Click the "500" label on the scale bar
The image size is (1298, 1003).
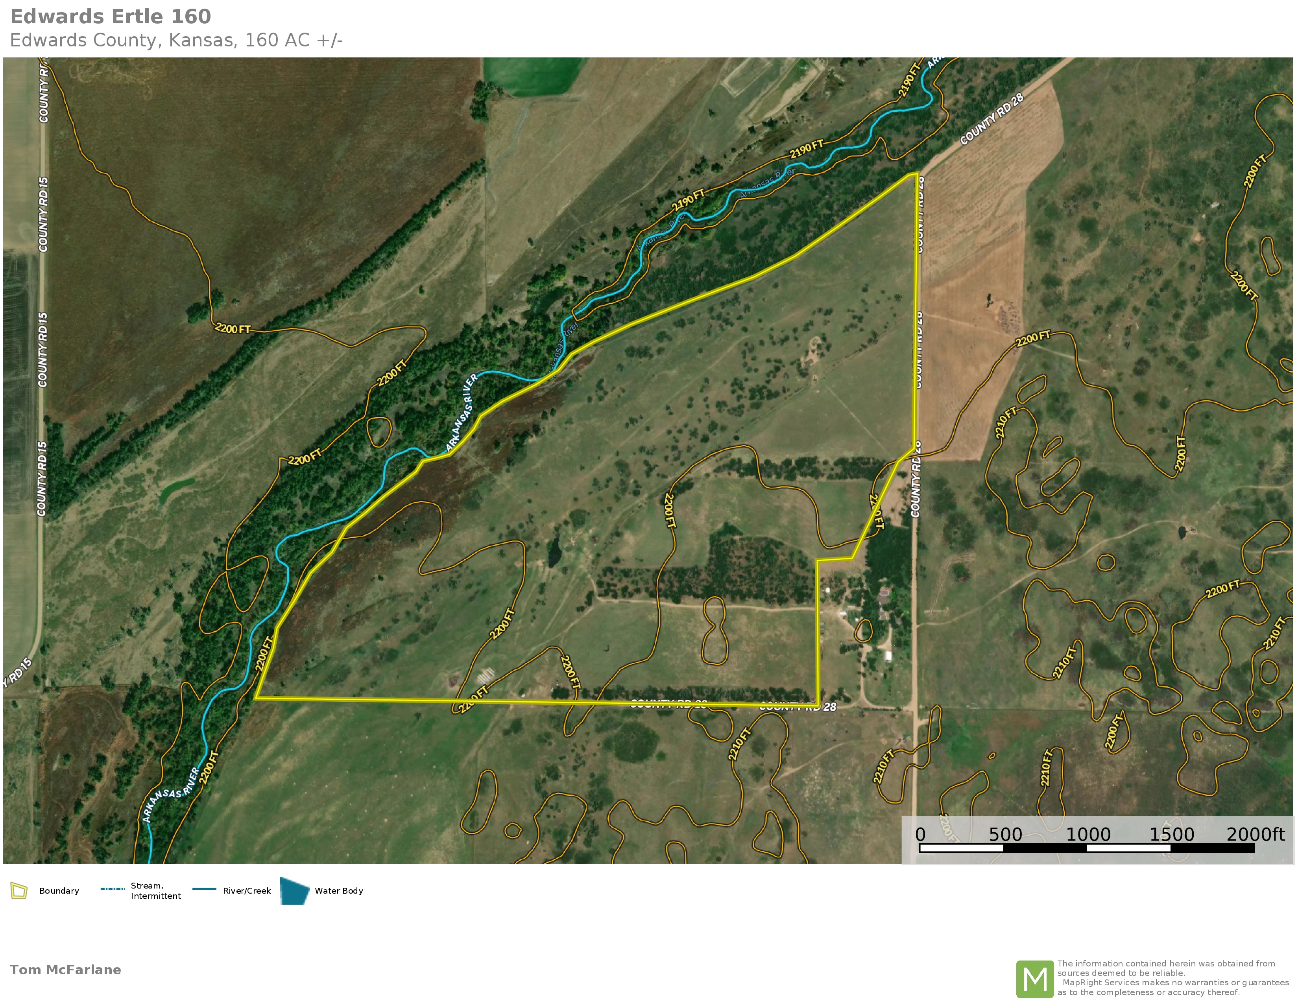pos(1005,834)
